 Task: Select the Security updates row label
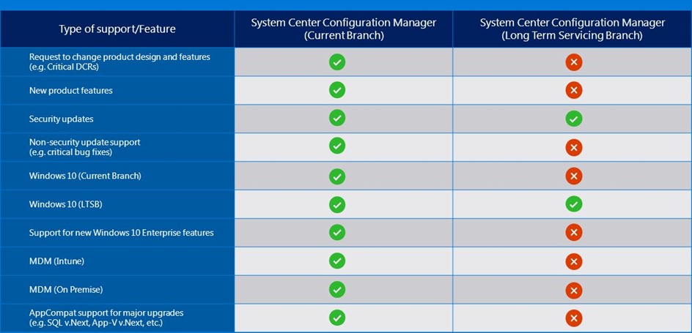tap(62, 119)
